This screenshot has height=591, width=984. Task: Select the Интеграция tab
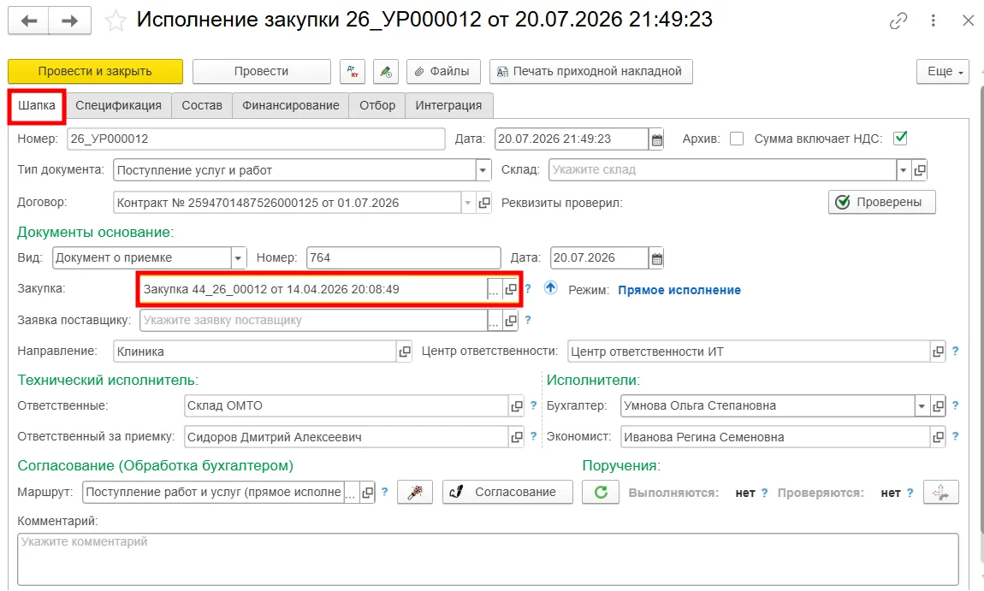pos(448,105)
